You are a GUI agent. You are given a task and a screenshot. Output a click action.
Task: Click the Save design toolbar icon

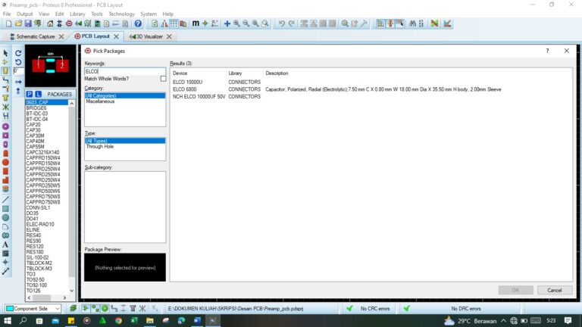[28, 24]
